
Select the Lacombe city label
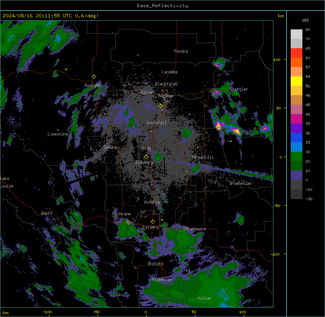point(170,72)
